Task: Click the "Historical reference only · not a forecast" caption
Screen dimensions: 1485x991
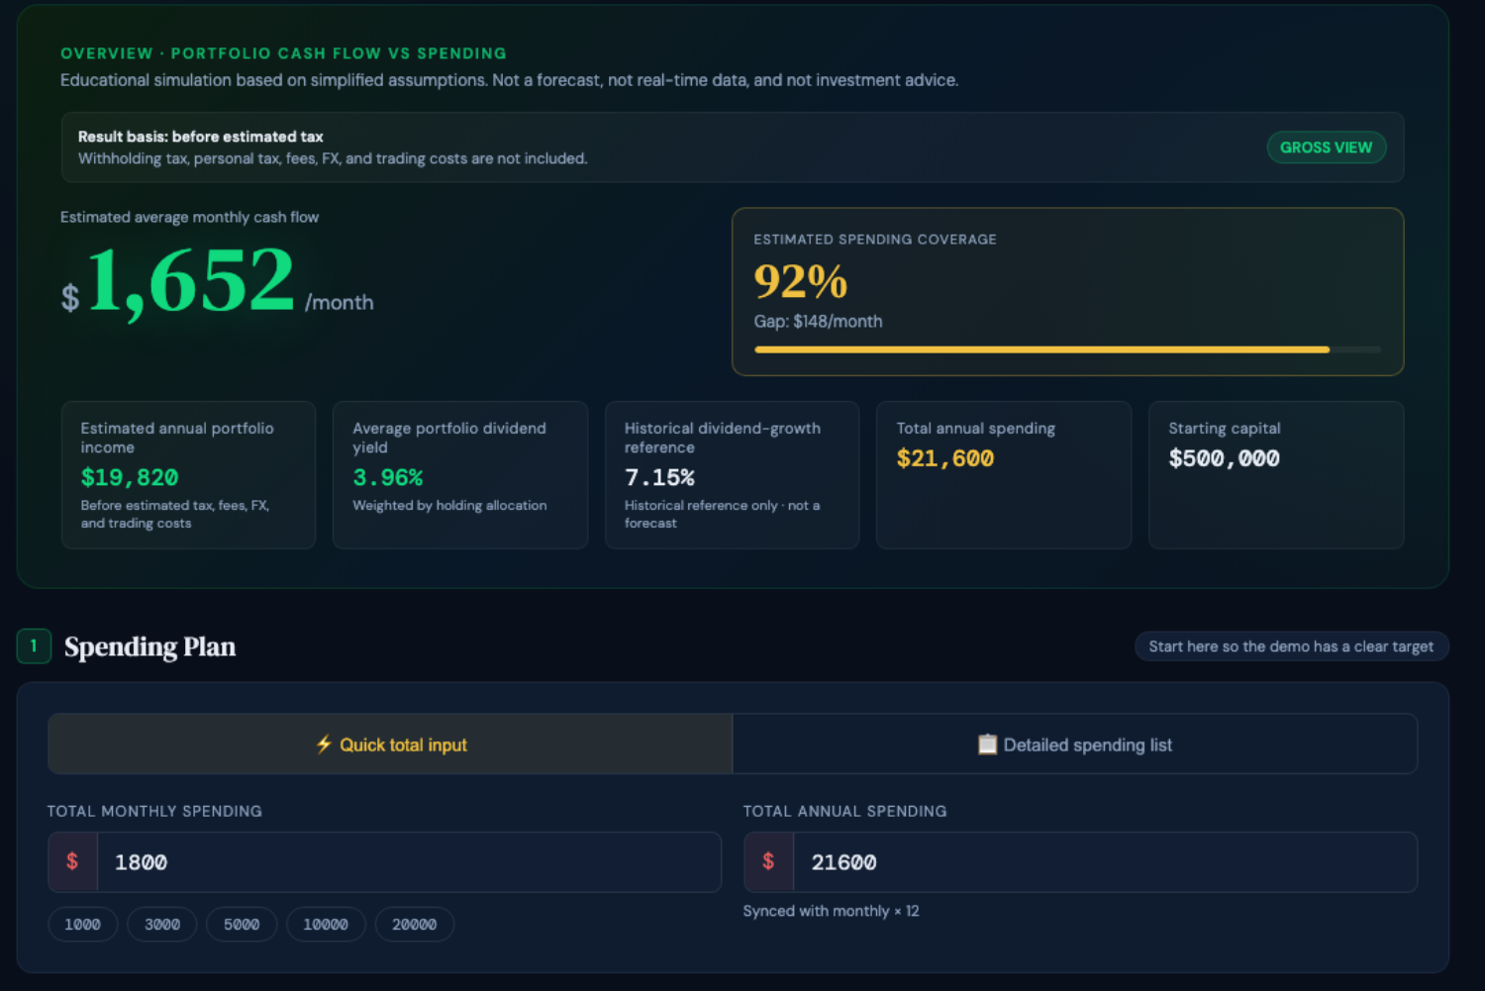Action: pyautogui.click(x=723, y=515)
